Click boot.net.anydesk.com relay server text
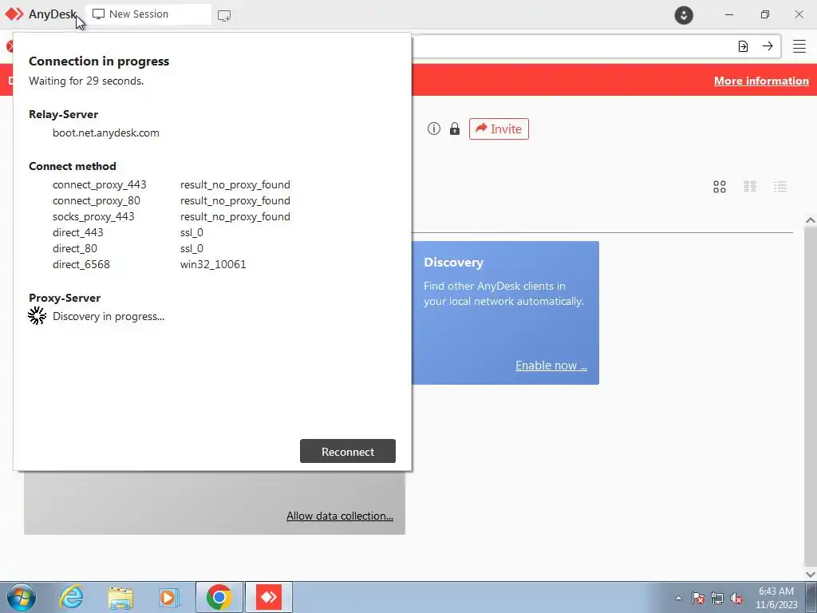The height and width of the screenshot is (613, 817). pos(106,133)
